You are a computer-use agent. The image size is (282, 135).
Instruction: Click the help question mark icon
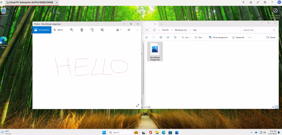(x=272, y=2)
